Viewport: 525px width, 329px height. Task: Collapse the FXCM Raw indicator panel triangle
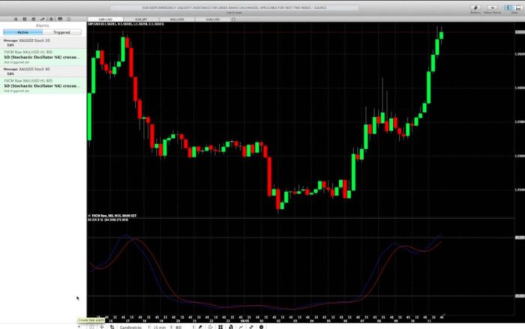point(89,216)
